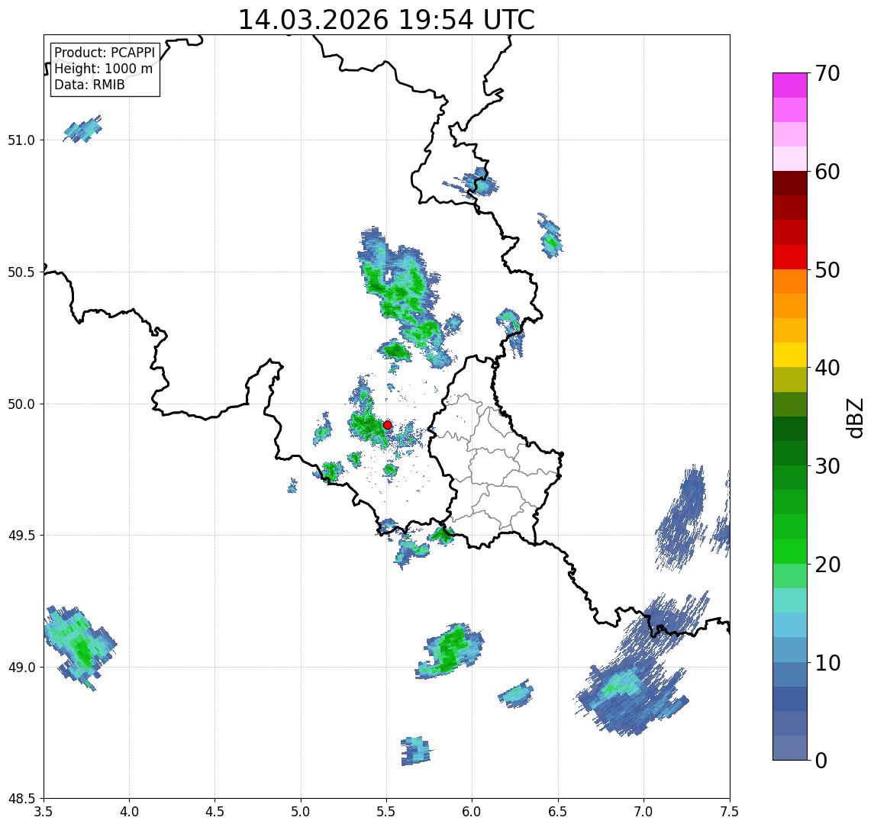The image size is (874, 827).
Task: Click the longitude axis label 4.5
Action: [x=215, y=812]
